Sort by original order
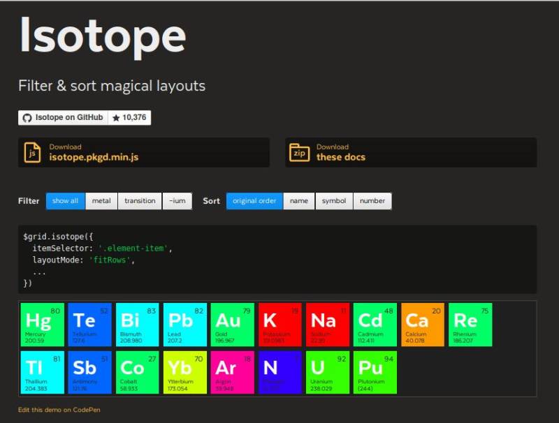This screenshot has height=423, width=559. [x=254, y=201]
